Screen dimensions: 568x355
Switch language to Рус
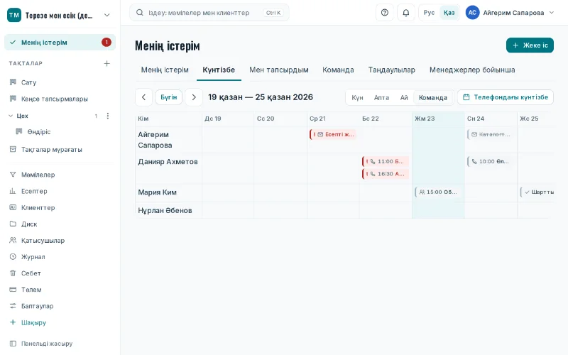430,13
